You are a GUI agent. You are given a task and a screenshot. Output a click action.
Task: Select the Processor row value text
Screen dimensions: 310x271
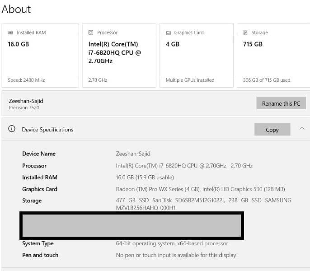pyautogui.click(x=184, y=166)
